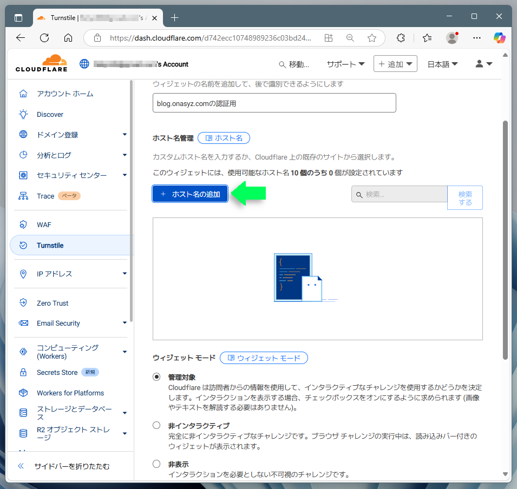Open WAF in the sidebar
Image resolution: width=517 pixels, height=489 pixels.
[x=44, y=224]
